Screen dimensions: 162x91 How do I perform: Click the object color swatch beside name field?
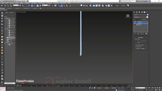pyautogui.click(x=148, y=15)
